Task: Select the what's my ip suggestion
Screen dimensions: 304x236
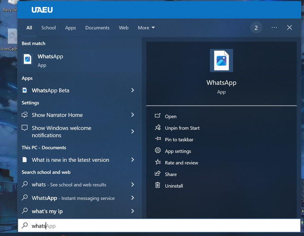Action: pos(79,211)
